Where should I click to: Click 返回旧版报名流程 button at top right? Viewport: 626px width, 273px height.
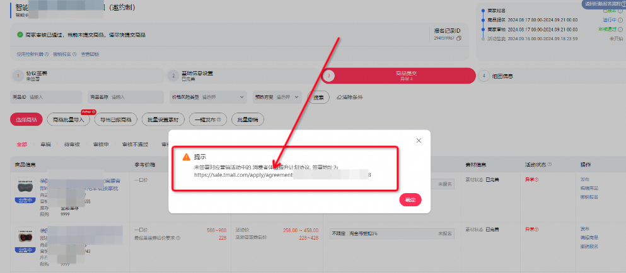pyautogui.click(x=603, y=4)
